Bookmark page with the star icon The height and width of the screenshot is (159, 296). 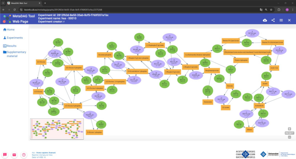point(271,10)
